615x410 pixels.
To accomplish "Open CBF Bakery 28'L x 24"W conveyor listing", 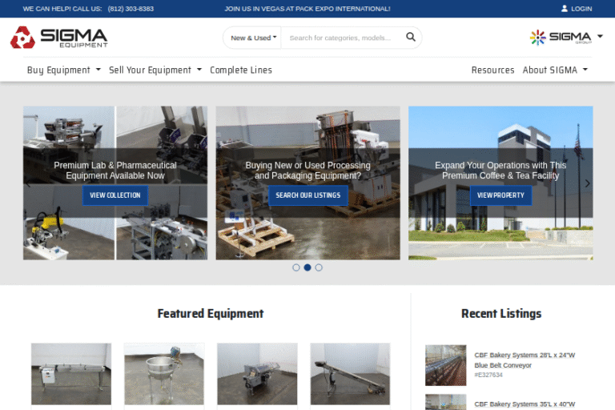I will click(x=525, y=360).
